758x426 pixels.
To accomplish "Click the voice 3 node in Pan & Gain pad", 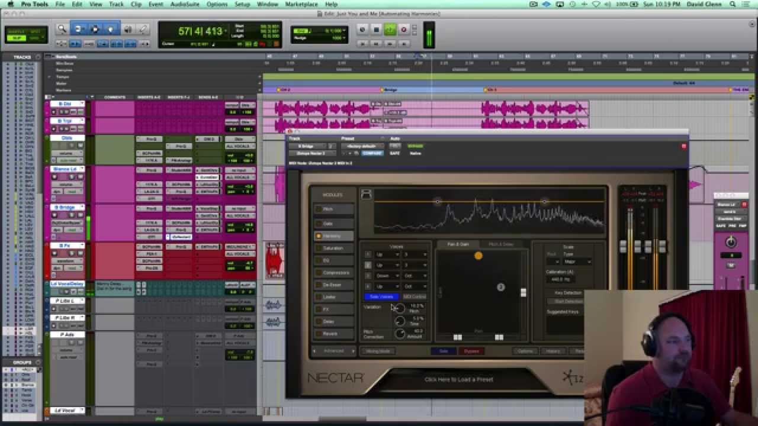I will pos(501,287).
